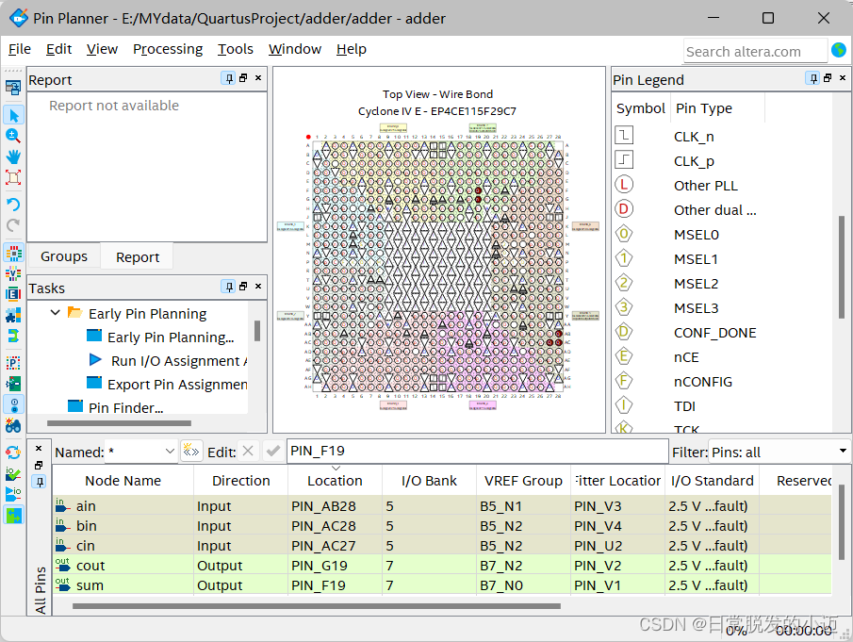The height and width of the screenshot is (642, 853).
Task: Click the globe icon beside search box
Action: (839, 50)
